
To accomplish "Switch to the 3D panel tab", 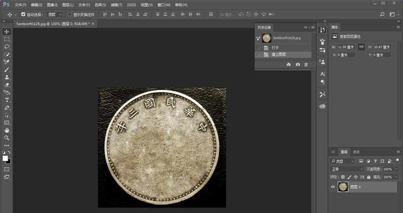I will point(333,152).
